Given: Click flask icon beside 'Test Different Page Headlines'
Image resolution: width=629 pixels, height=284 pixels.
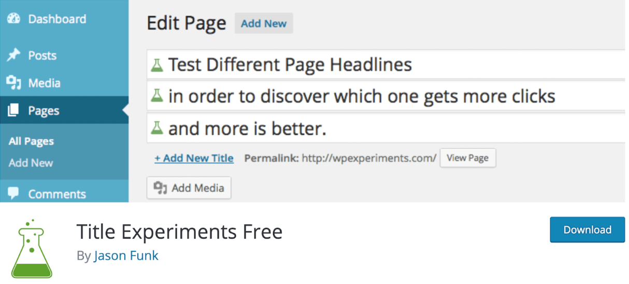Looking at the screenshot, I should 157,65.
